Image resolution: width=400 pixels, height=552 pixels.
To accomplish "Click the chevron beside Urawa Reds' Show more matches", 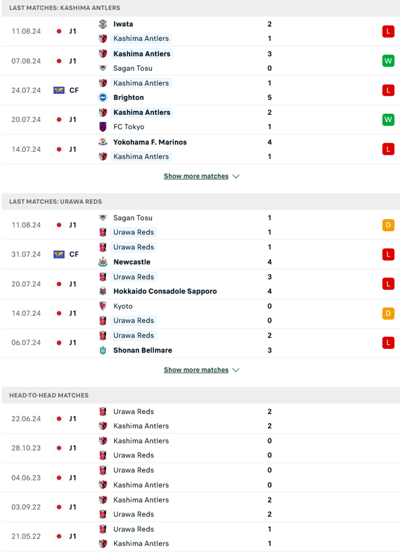I will 236,370.
